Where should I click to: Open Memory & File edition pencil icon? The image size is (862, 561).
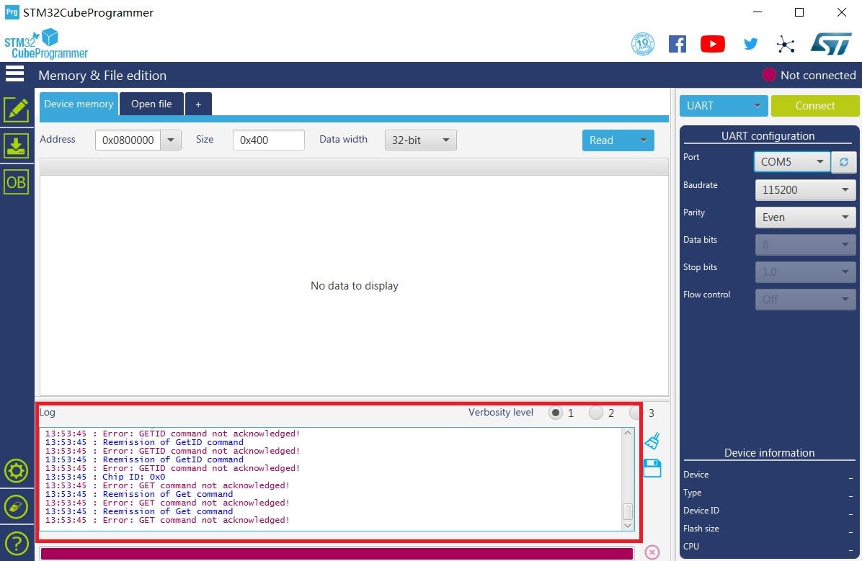pos(17,109)
